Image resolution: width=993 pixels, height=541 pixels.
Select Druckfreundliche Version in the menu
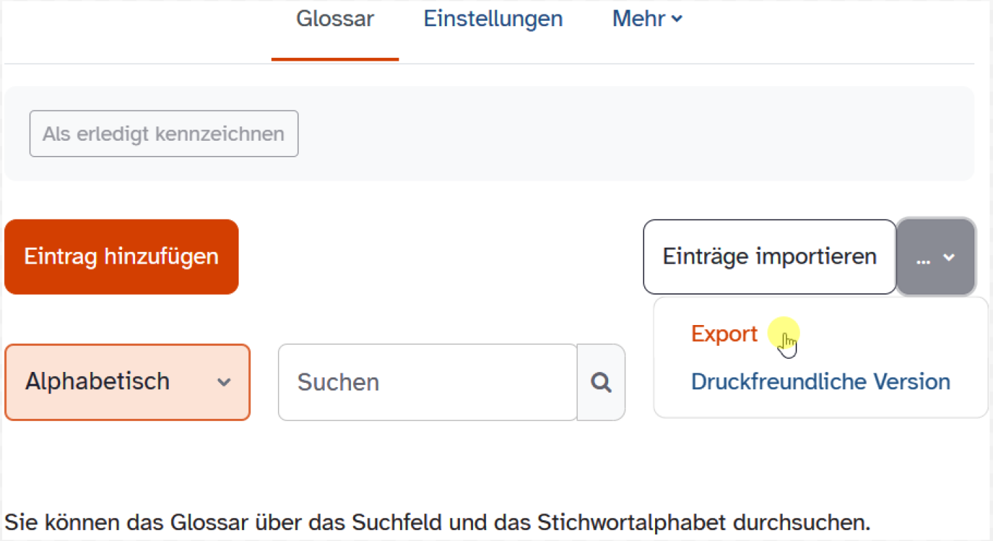[821, 382]
